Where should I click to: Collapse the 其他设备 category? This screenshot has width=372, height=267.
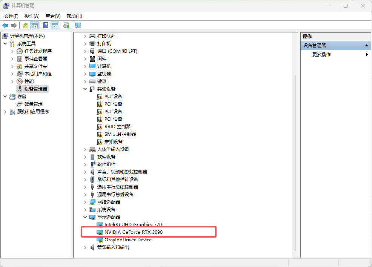(x=85, y=89)
